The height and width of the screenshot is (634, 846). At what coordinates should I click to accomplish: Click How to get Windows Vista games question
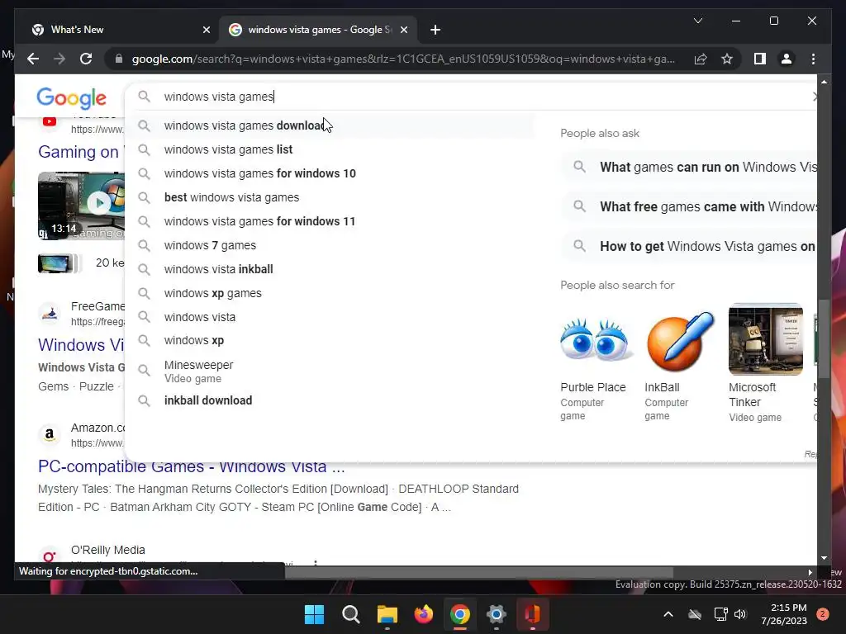pyautogui.click(x=689, y=246)
